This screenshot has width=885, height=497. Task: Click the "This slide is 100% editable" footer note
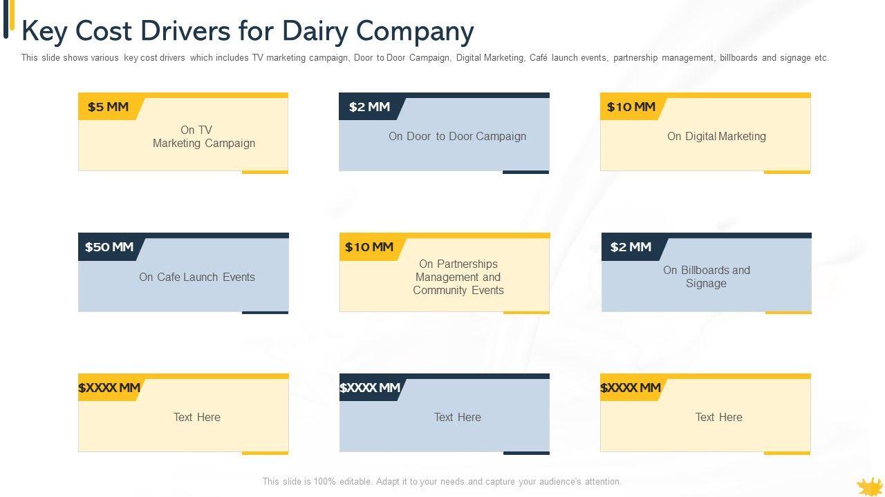tap(442, 482)
